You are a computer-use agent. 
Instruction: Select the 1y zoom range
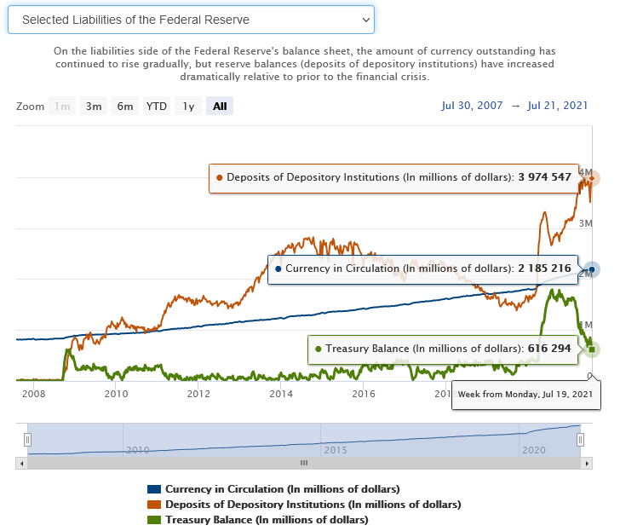(188, 106)
